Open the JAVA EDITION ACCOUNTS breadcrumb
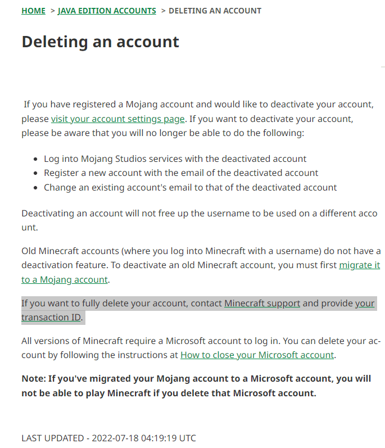The image size is (385, 448). (x=107, y=11)
